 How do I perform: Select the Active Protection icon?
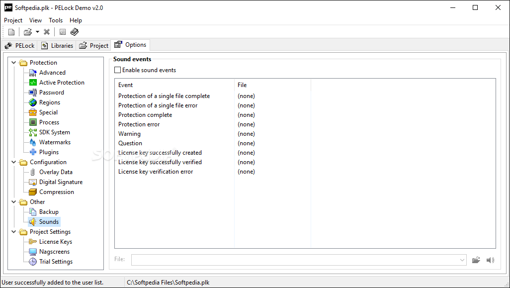(33, 83)
